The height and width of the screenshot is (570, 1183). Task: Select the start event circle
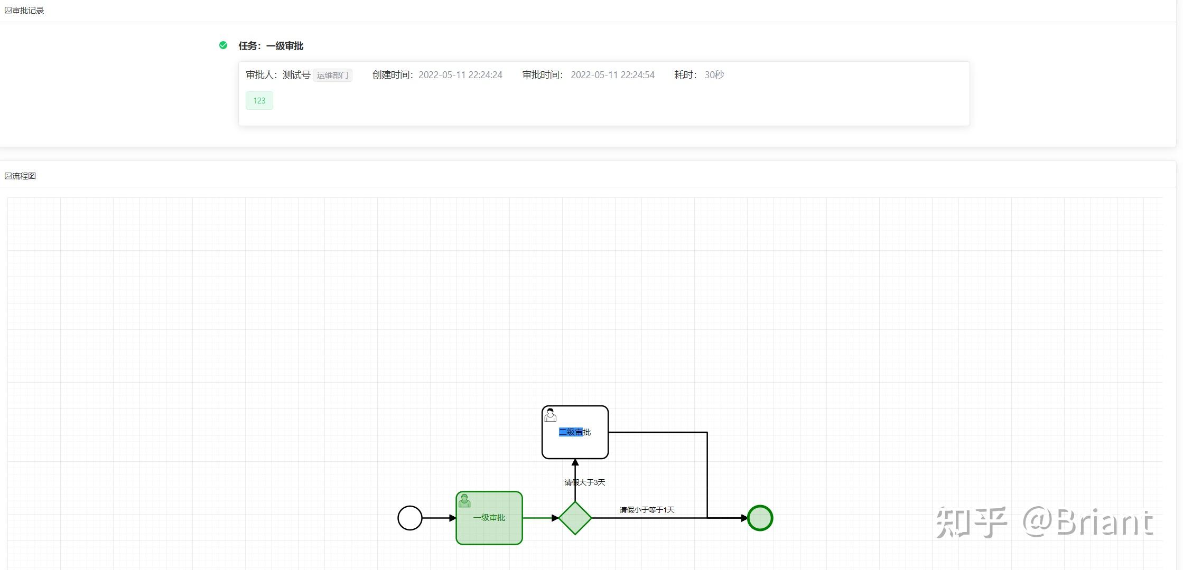coord(409,518)
